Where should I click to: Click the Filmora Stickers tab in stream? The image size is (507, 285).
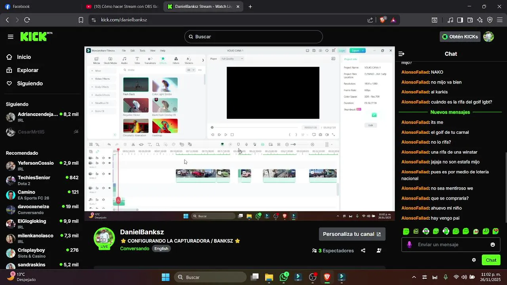tap(189, 61)
